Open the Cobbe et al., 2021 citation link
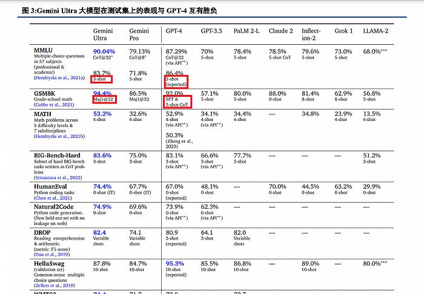424x294 pixels. (x=54, y=105)
